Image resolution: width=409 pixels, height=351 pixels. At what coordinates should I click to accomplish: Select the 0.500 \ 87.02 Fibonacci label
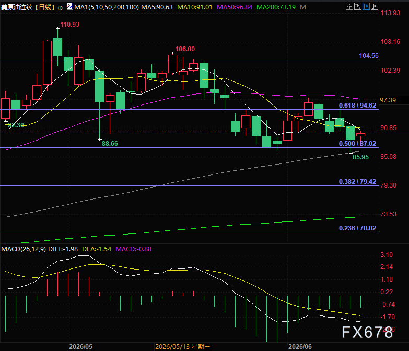click(358, 144)
